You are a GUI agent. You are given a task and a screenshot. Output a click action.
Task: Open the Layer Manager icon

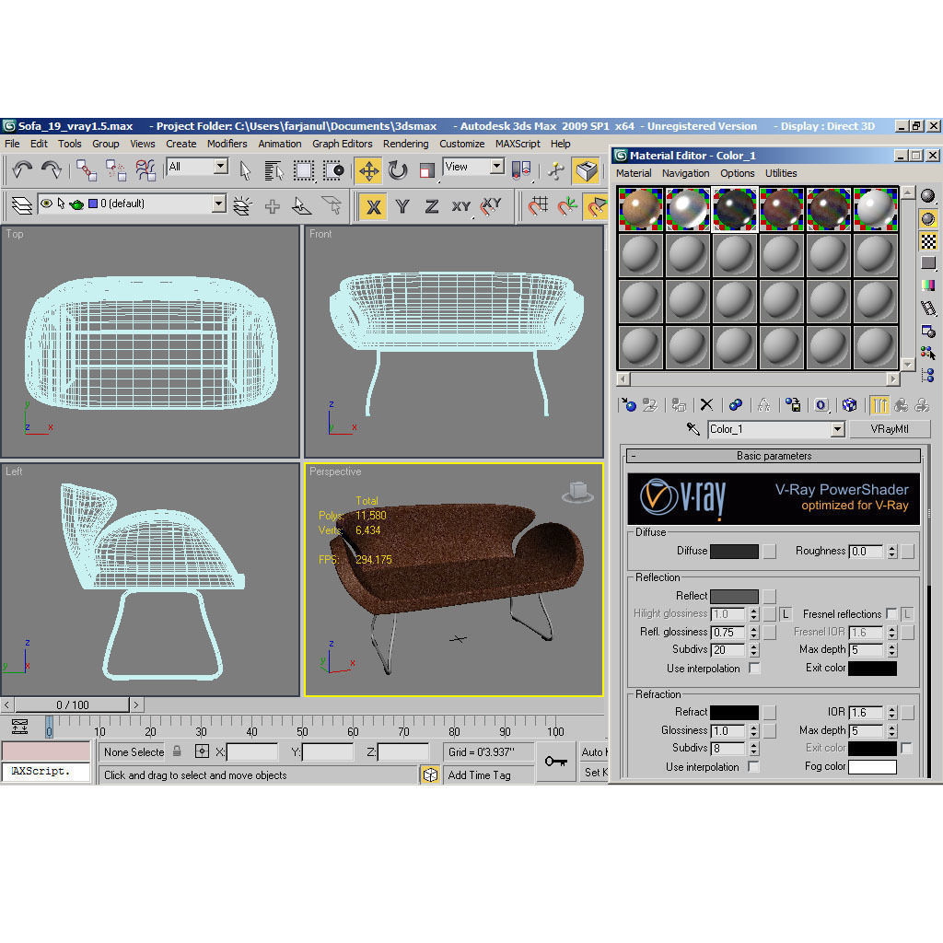(x=22, y=205)
